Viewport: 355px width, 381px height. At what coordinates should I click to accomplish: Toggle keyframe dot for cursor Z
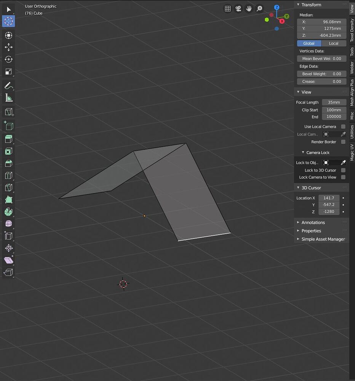click(343, 211)
